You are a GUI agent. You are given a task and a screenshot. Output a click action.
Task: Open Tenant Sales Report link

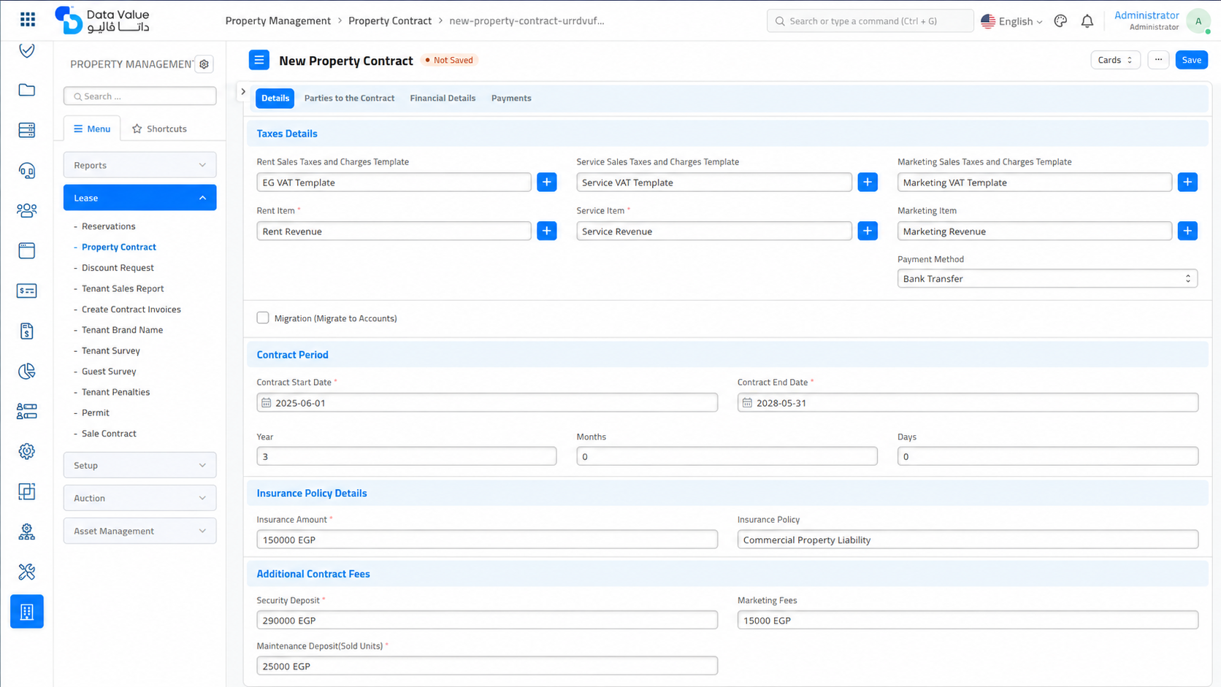pos(123,288)
